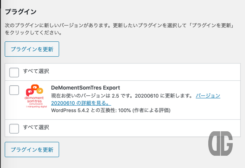Click the 'demoment somtres' text in logo

tap(34, 99)
